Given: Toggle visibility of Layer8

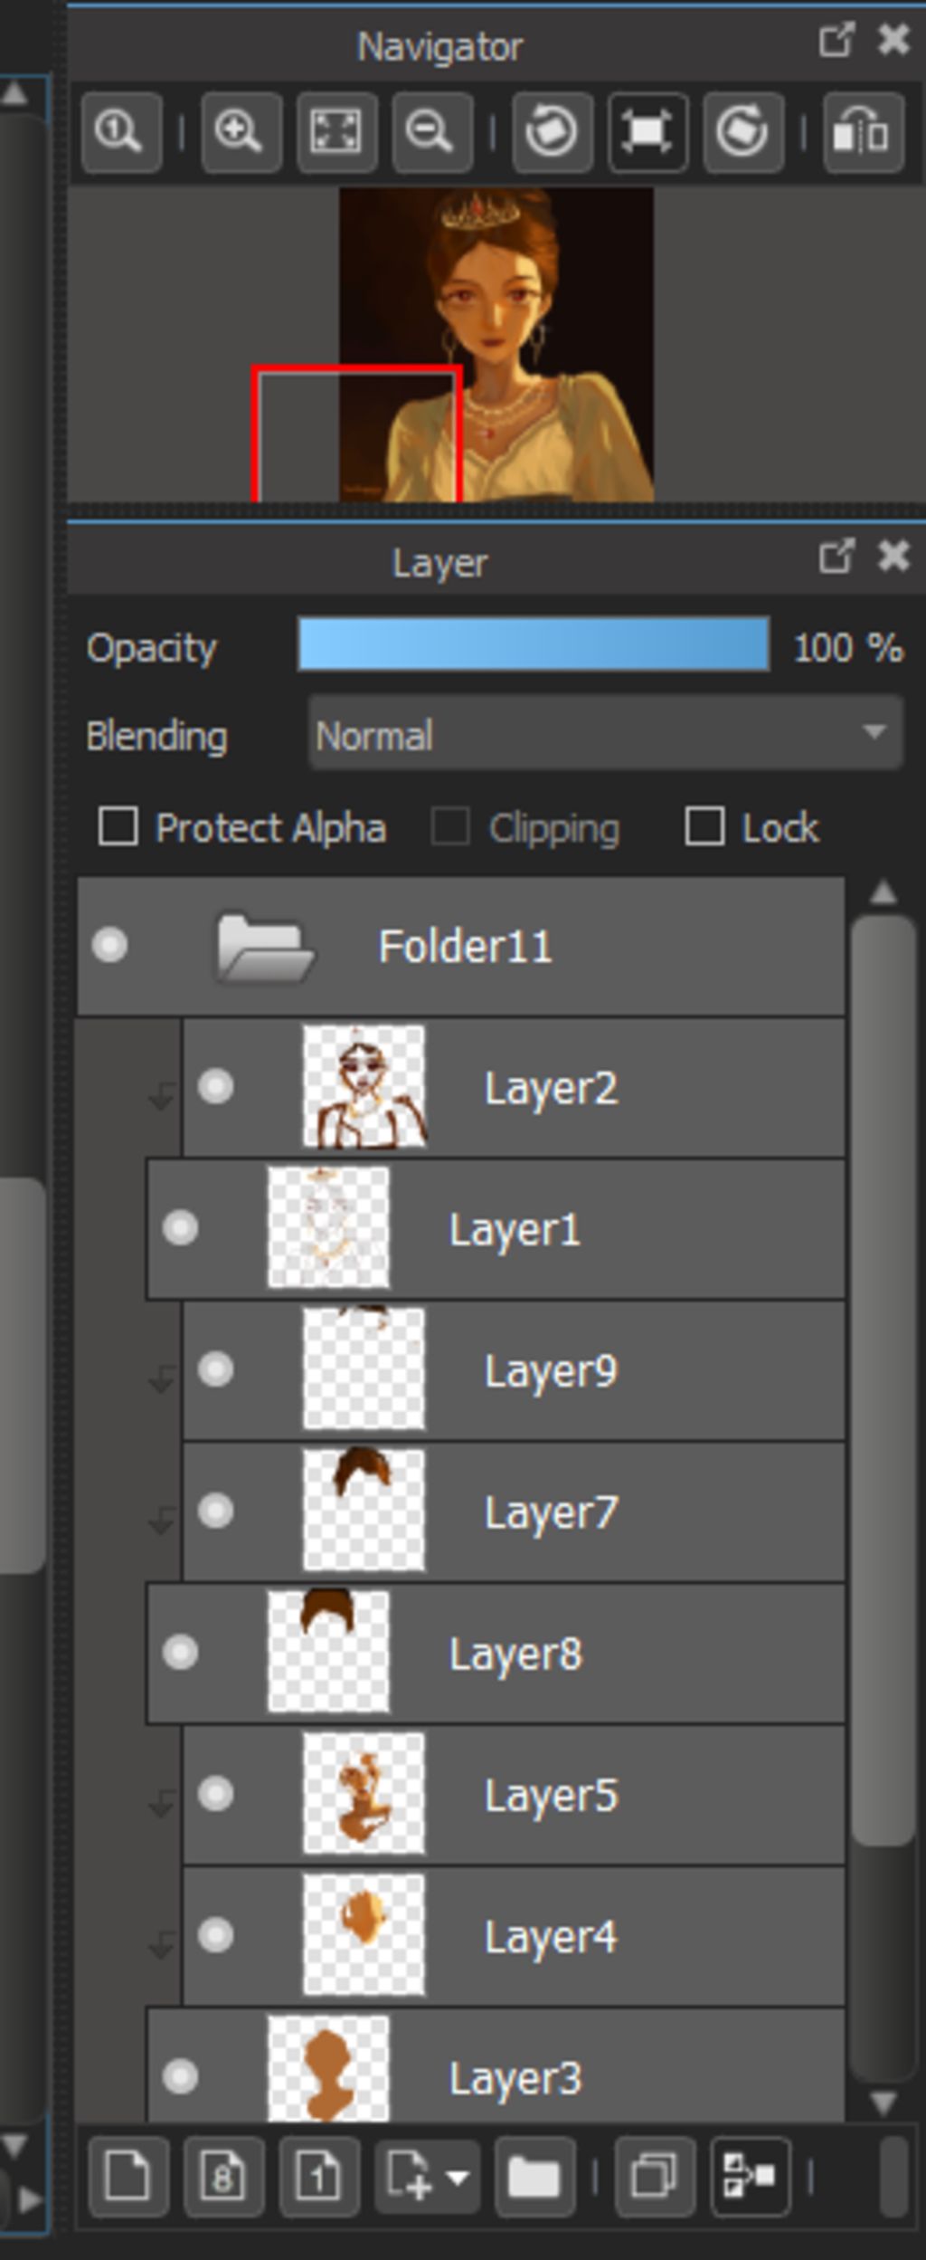Looking at the screenshot, I should point(181,1652).
